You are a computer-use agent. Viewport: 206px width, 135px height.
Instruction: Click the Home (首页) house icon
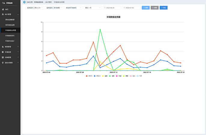[x=3, y=10]
